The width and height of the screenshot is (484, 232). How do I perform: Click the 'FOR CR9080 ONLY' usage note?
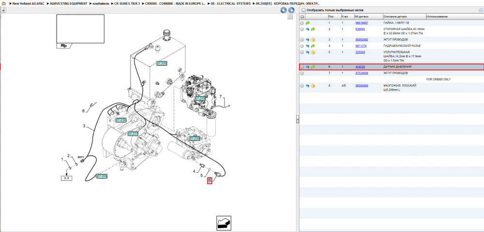439,79
